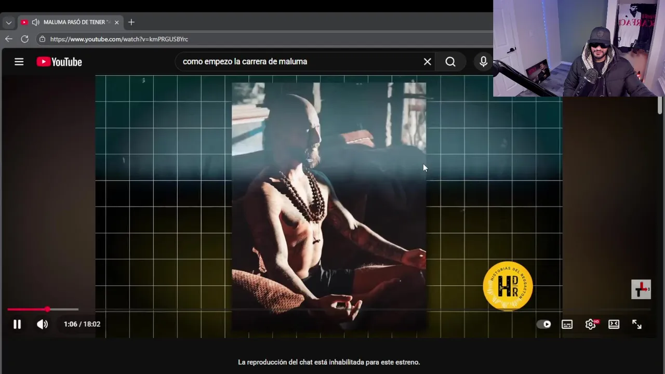Enter full screen mode
This screenshot has height=374, width=665.
pos(637,324)
